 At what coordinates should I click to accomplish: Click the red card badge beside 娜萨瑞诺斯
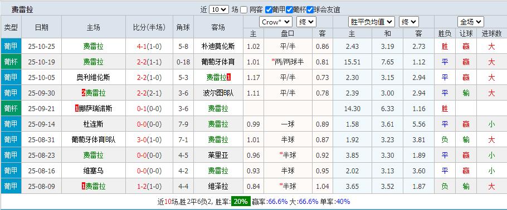pyautogui.click(x=77, y=108)
